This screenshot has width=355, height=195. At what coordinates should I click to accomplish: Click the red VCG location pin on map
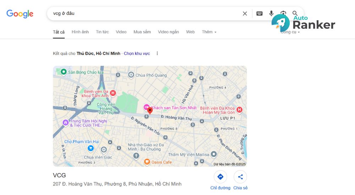click(x=150, y=111)
